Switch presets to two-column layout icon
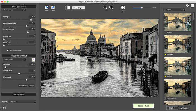Image resolution: width=196 pixels, height=111 pixels. click(192, 6)
